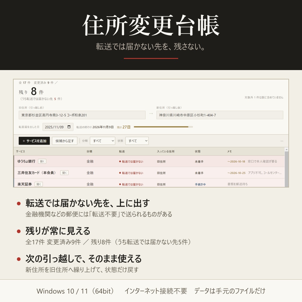Click the サービス column header
302x302 pixels.
(21, 151)
